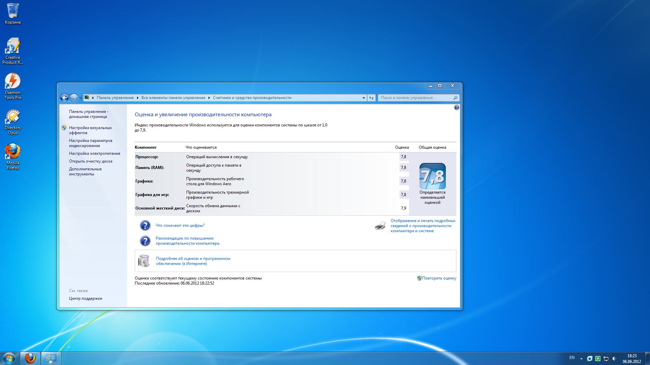Expand the arrow after Панель управления breadcrumb
The width and height of the screenshot is (650, 365).
click(x=137, y=98)
